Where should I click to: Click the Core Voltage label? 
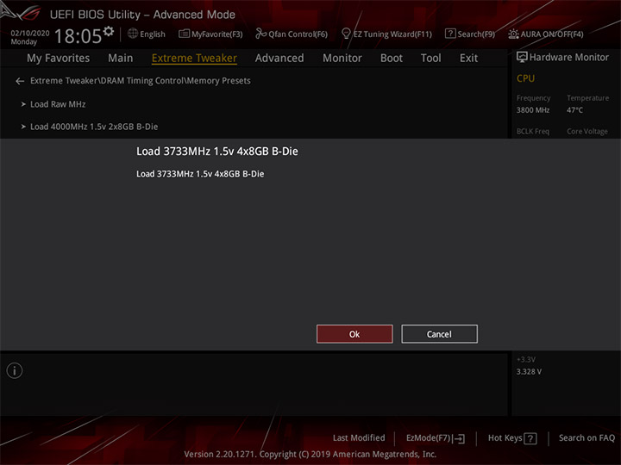tap(587, 131)
